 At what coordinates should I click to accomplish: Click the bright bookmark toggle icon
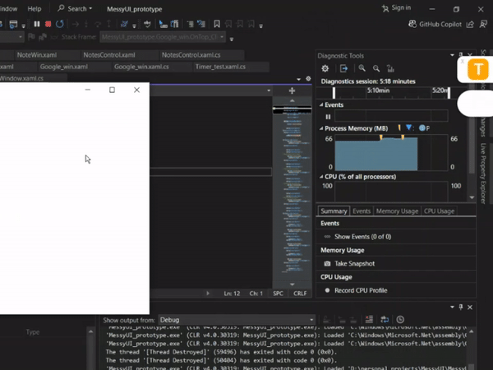217,24
